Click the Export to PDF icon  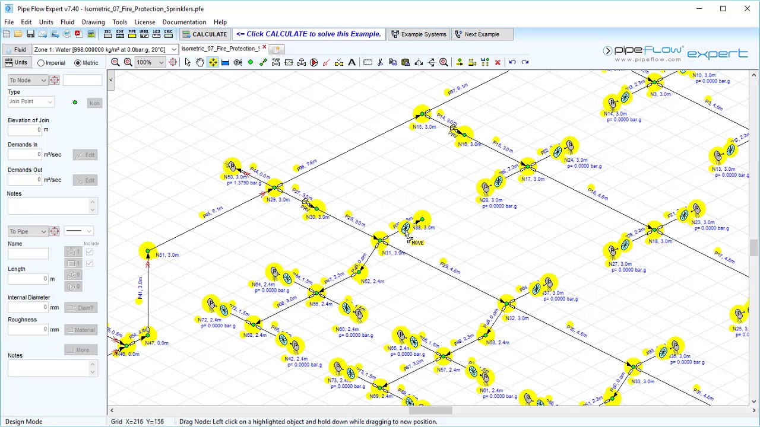coord(77,34)
